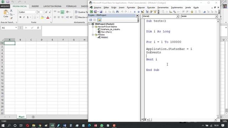
Task: Open the Calibri font name dropdown
Action: pyautogui.click(x=36, y=12)
